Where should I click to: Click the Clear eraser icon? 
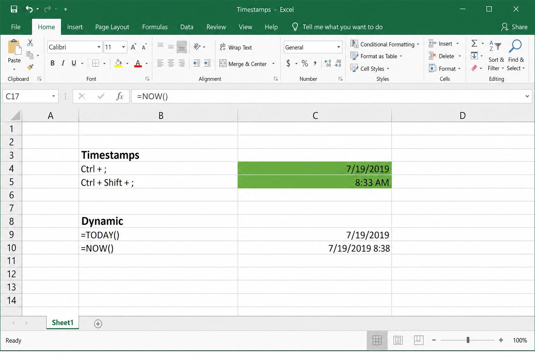(x=474, y=68)
